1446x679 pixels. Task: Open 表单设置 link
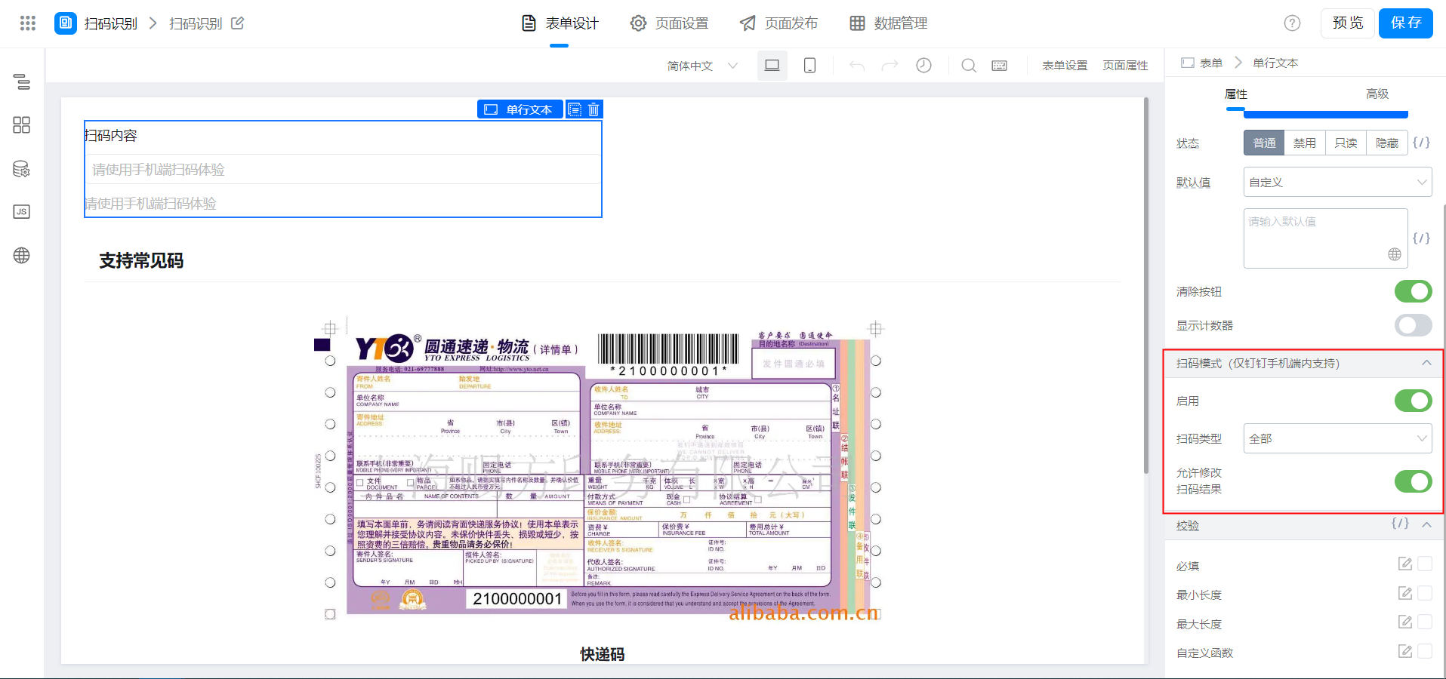tap(1065, 66)
